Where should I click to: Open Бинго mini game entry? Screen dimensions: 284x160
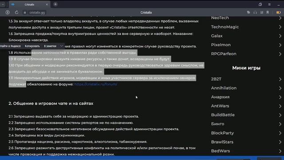pos(217,124)
